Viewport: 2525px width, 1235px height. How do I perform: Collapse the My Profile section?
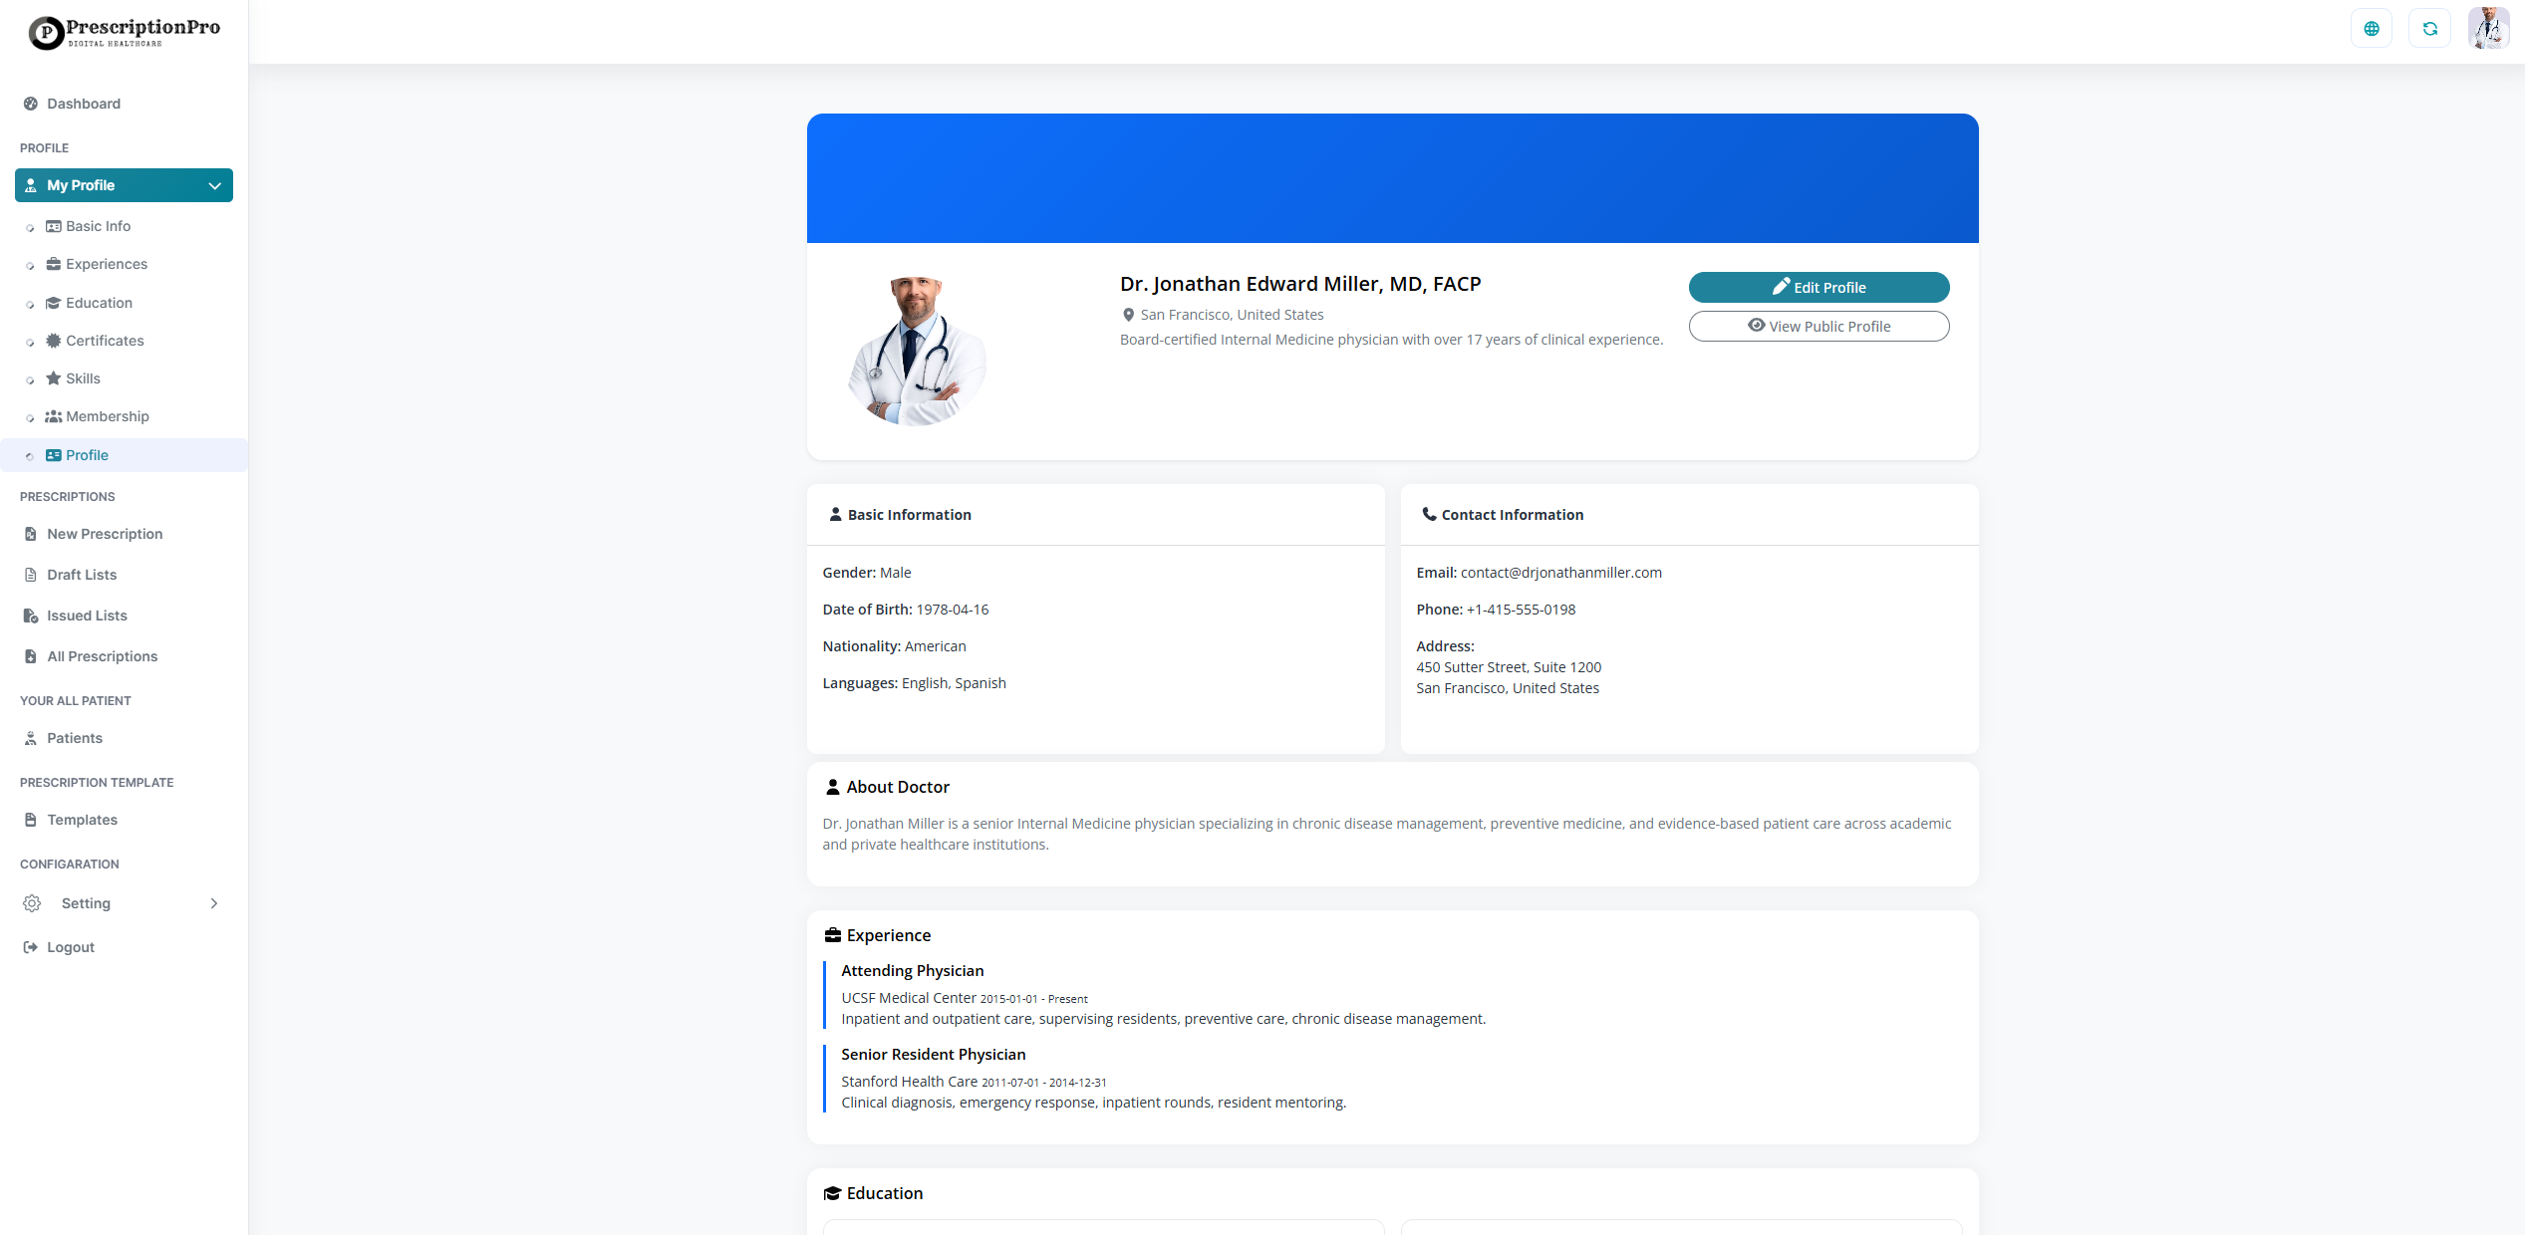(x=213, y=185)
